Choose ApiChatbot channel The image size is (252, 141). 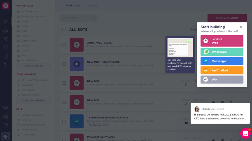click(222, 70)
